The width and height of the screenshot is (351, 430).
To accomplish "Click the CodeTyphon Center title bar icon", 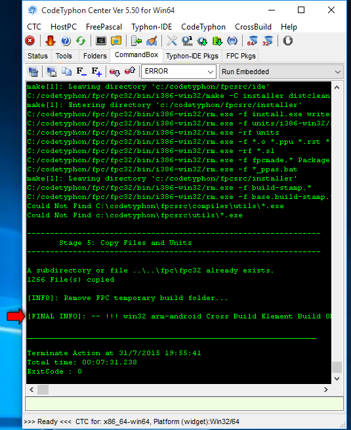I will click(x=33, y=11).
